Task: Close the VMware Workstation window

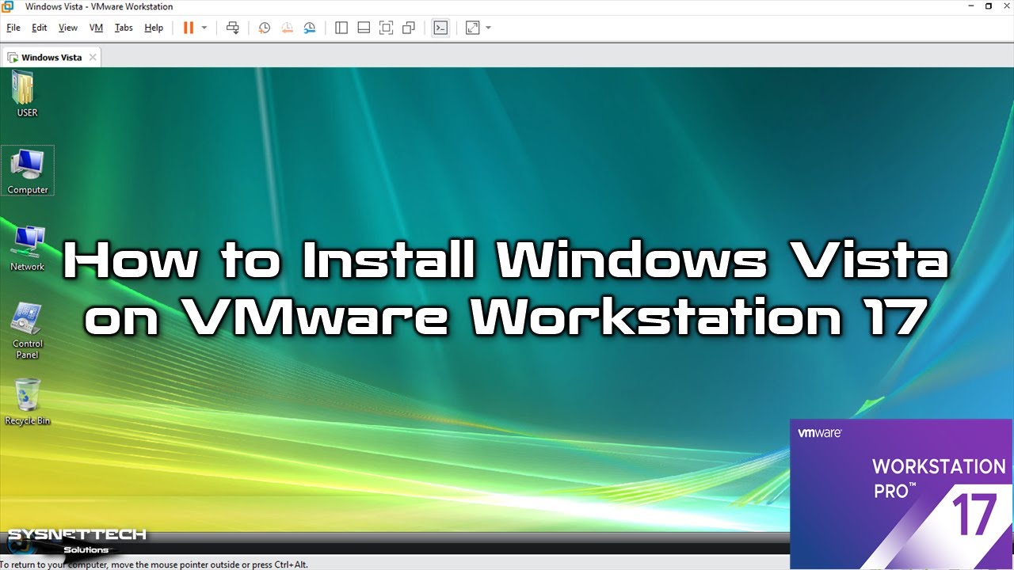Action: pyautogui.click(x=1005, y=6)
